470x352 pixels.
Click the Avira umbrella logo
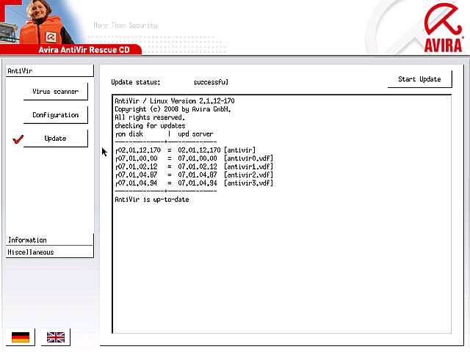click(x=443, y=28)
